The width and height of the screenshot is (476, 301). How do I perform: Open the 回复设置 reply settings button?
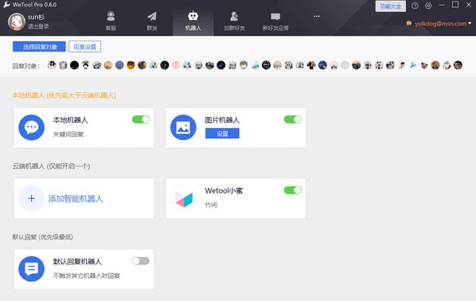84,47
